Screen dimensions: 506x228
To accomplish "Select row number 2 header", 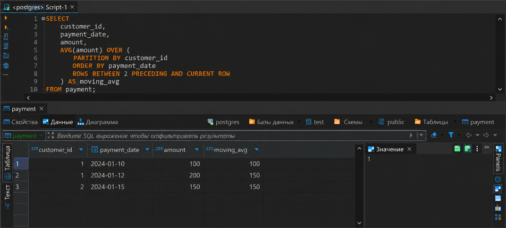I will click(21, 175).
